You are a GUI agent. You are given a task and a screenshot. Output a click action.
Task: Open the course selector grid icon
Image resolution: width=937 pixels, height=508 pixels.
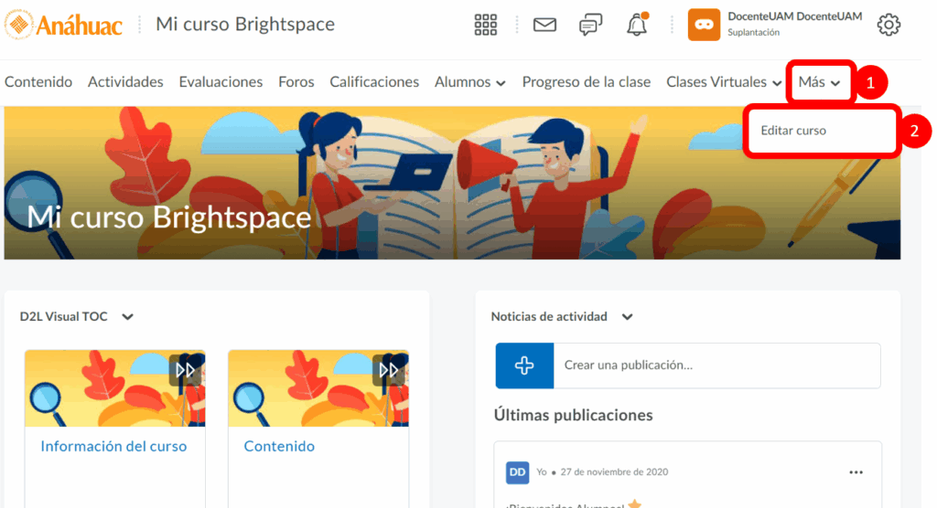point(486,25)
